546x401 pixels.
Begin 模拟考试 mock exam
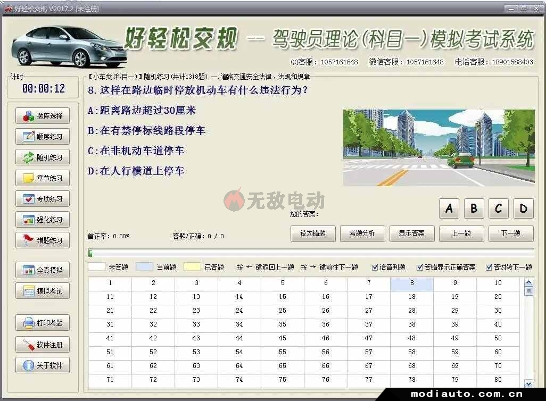tap(43, 291)
